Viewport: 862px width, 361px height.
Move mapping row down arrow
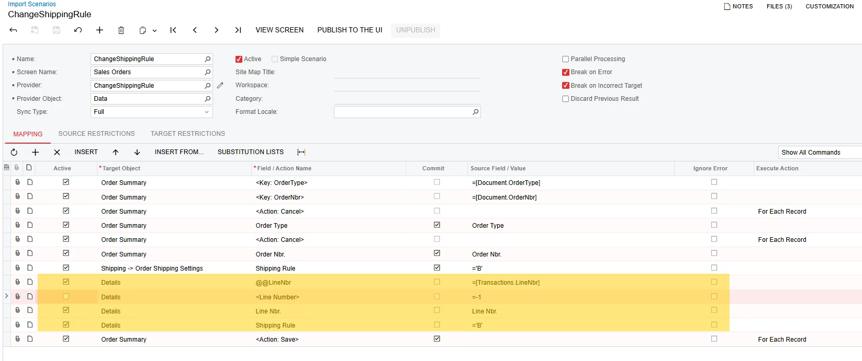point(137,152)
